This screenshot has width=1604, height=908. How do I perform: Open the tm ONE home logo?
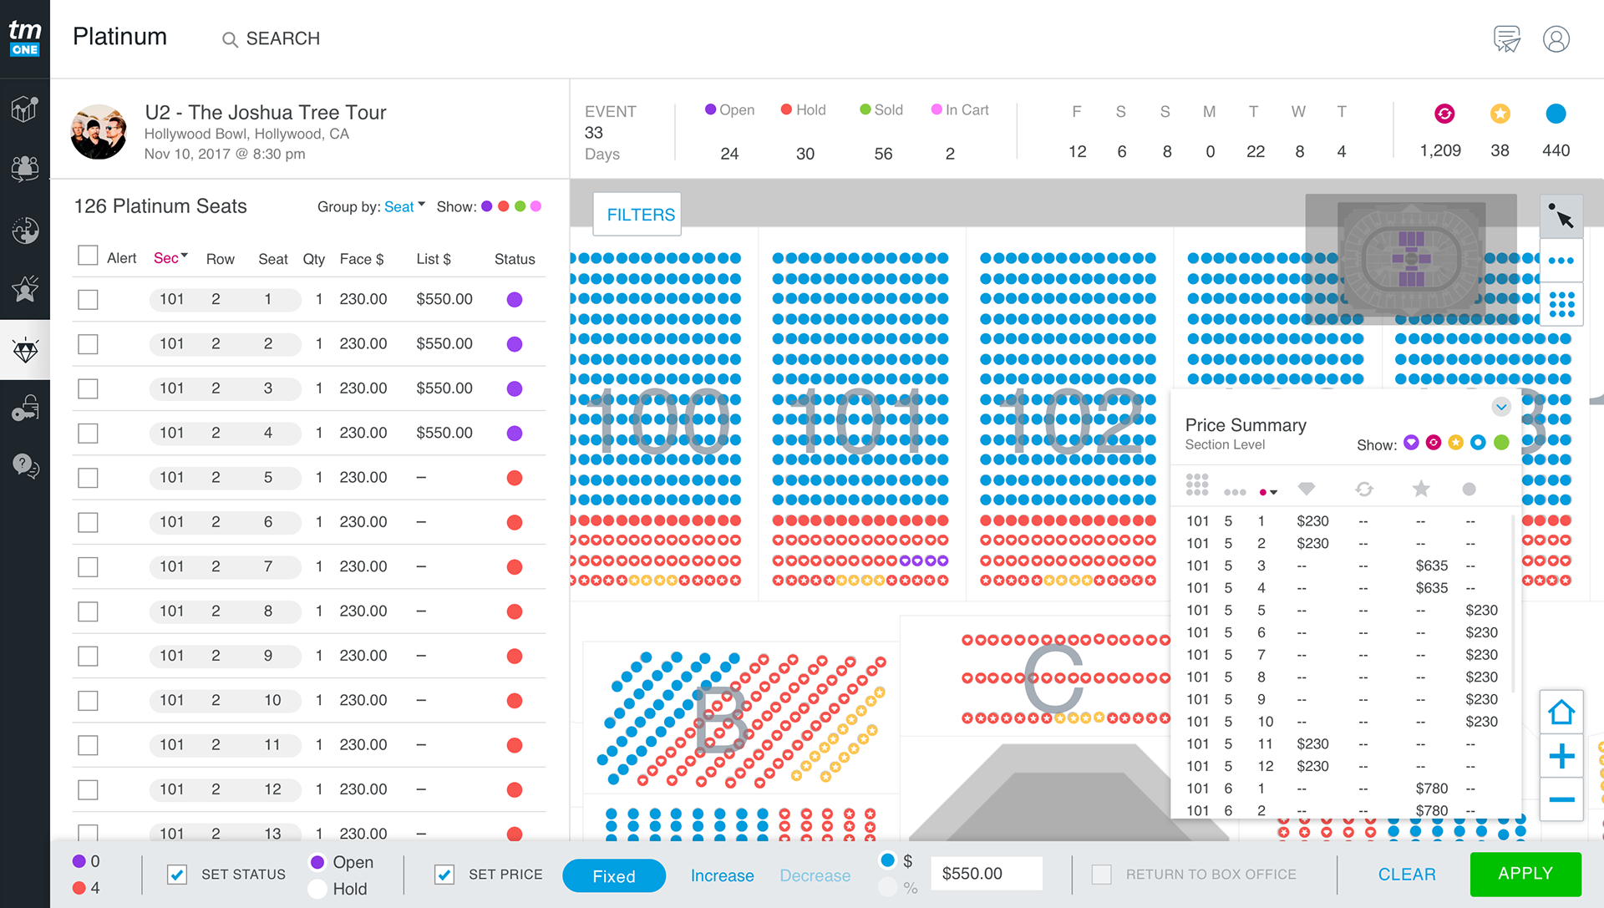[25, 38]
